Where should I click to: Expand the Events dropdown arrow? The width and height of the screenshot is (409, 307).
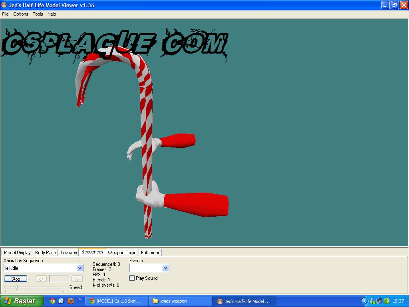coord(165,268)
